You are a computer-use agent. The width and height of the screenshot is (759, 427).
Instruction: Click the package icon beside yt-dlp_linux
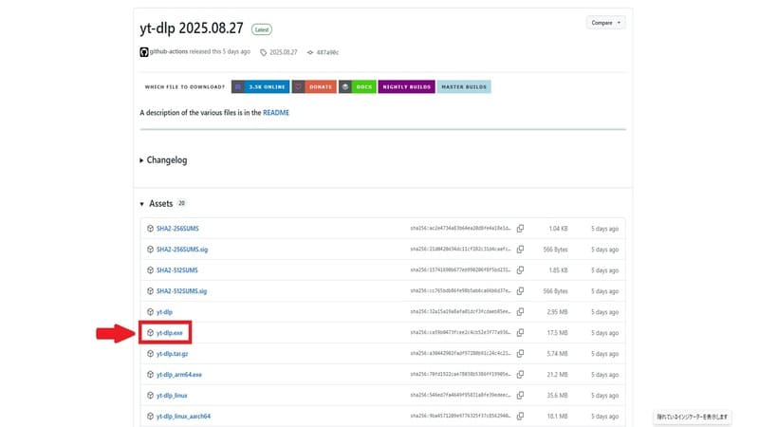point(150,395)
